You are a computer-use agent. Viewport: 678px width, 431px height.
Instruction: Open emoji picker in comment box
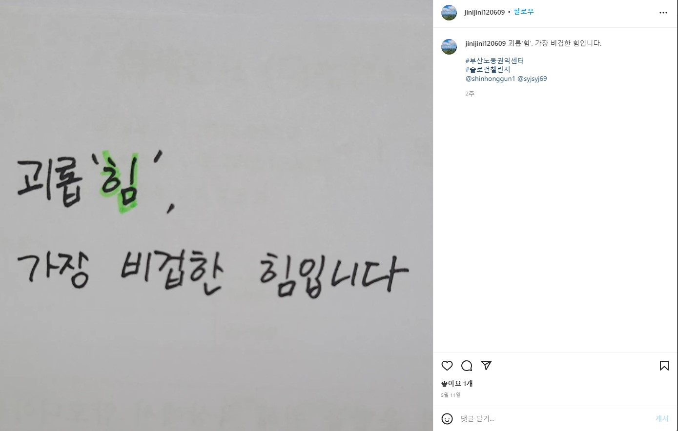click(x=447, y=419)
